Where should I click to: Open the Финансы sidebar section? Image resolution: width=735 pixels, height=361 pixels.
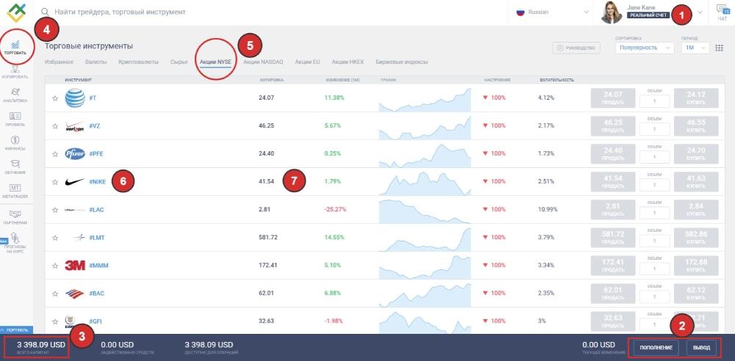tap(15, 143)
